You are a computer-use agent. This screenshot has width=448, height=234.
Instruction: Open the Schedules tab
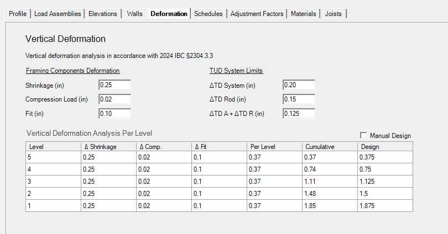pos(209,14)
